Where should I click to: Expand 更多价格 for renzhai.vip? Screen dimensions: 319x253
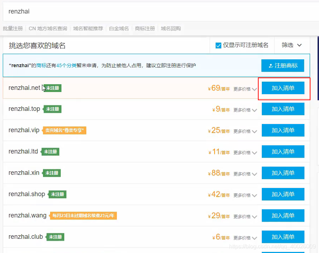pos(245,131)
